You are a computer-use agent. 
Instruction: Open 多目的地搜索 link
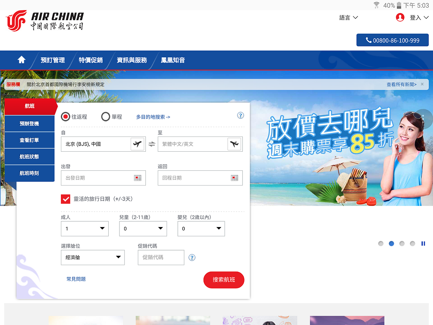coord(153,117)
